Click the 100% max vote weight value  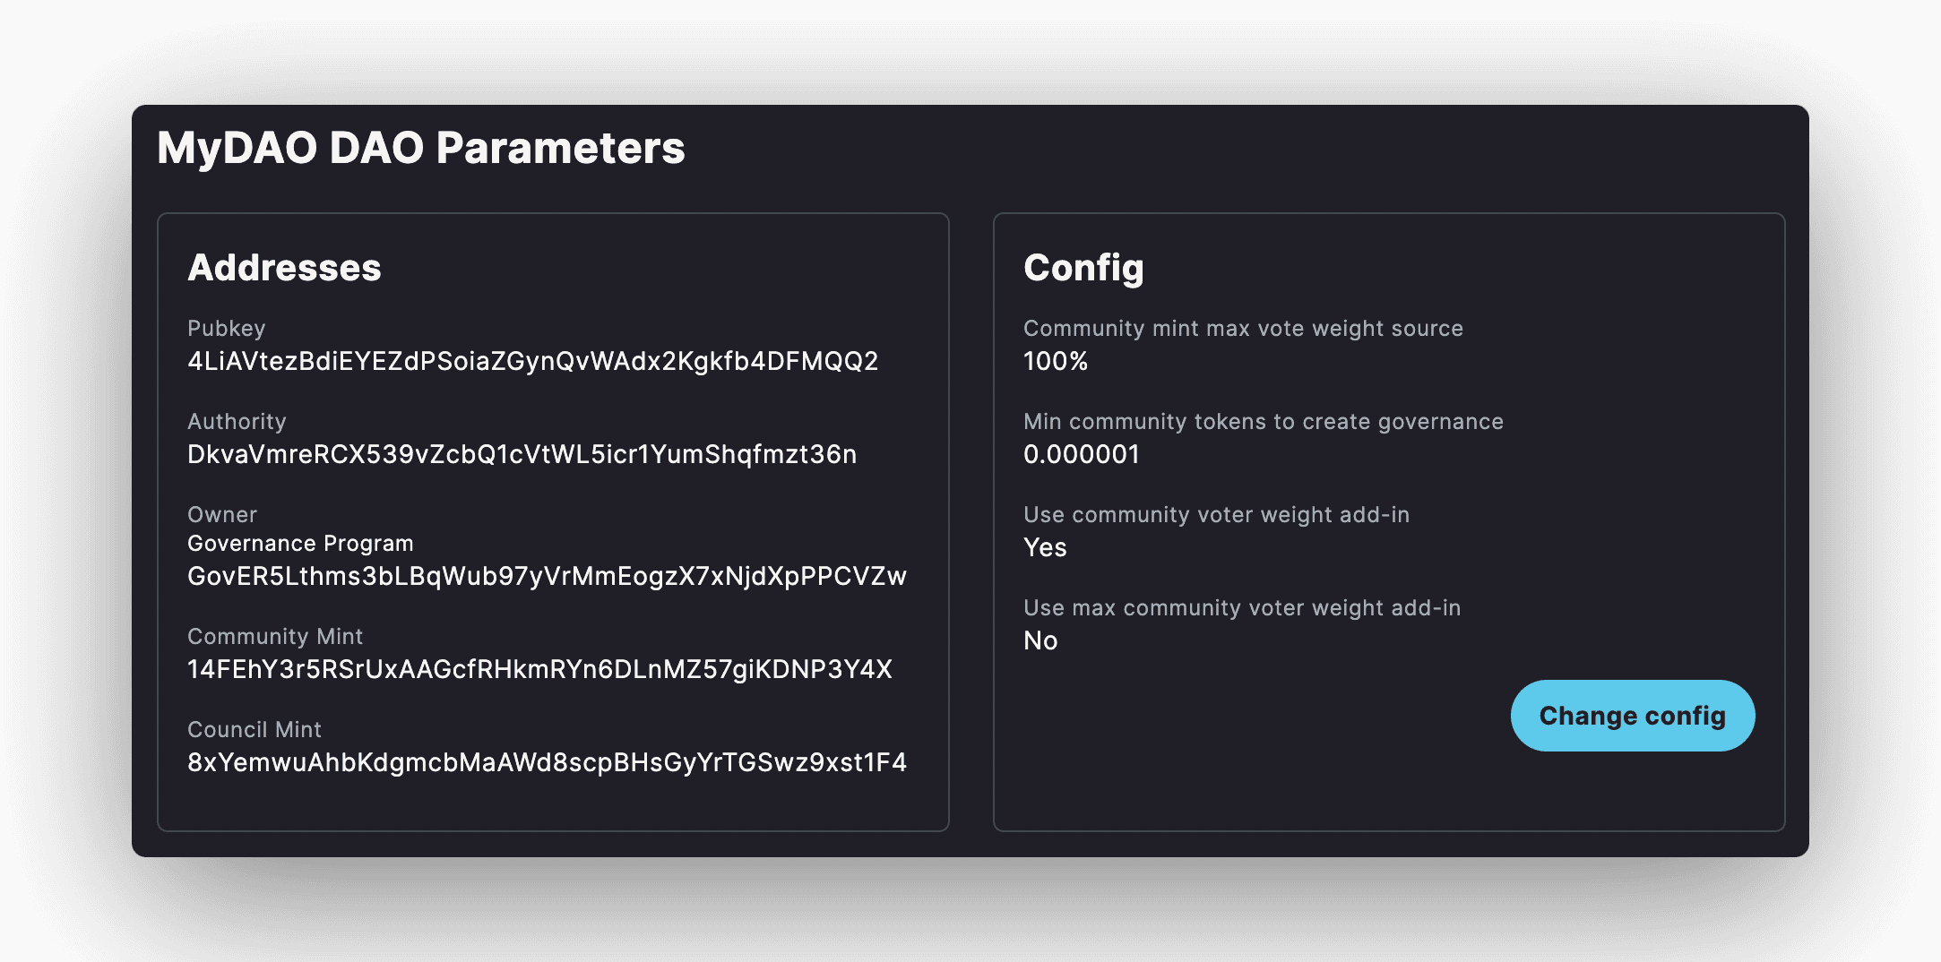(x=1056, y=361)
